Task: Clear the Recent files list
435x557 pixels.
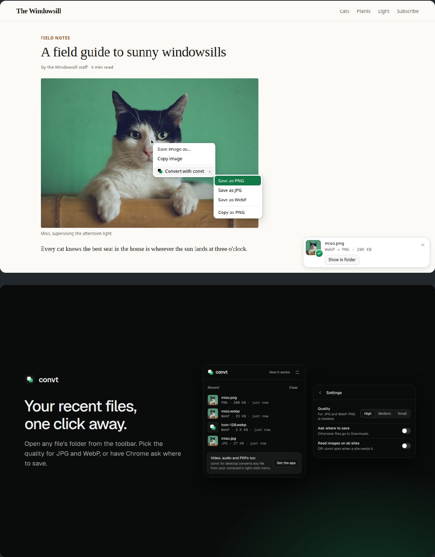Action: pyautogui.click(x=294, y=388)
